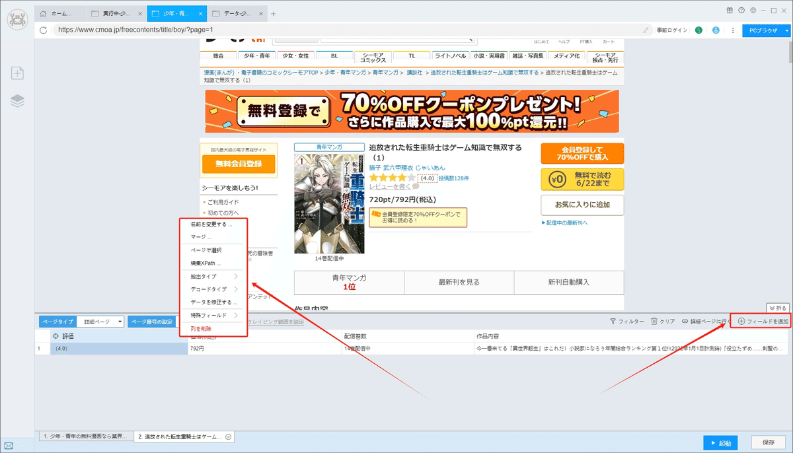The image size is (793, 453).
Task: Click the pencil edit icon in URL bar
Action: tap(646, 30)
